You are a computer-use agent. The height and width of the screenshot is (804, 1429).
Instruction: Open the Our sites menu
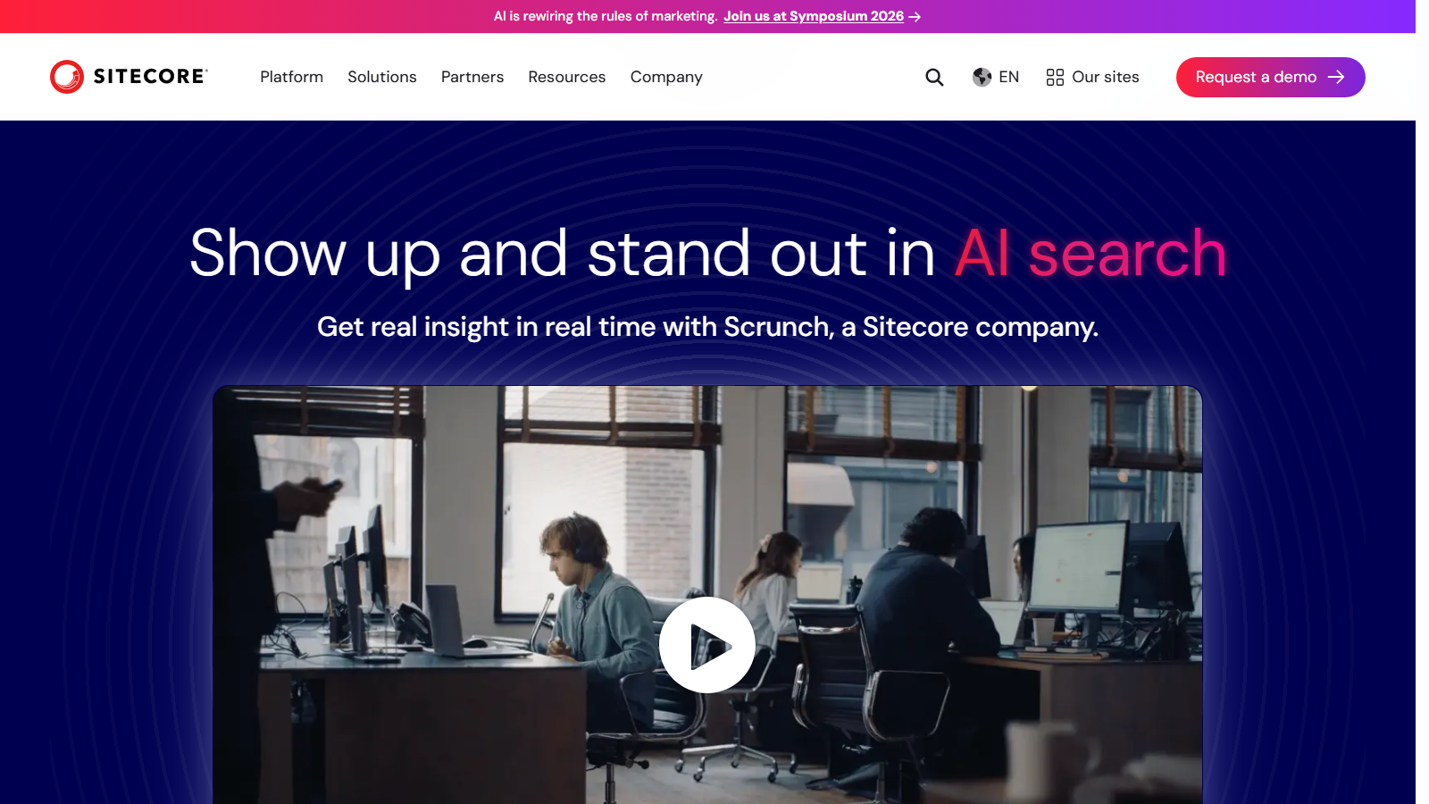pos(1092,77)
